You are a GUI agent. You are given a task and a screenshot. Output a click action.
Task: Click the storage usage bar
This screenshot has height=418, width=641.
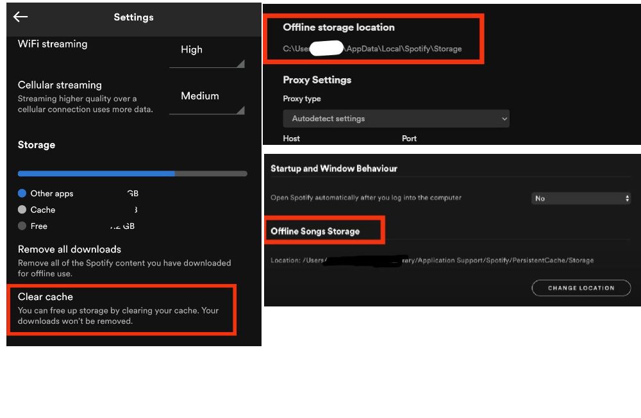click(x=133, y=174)
